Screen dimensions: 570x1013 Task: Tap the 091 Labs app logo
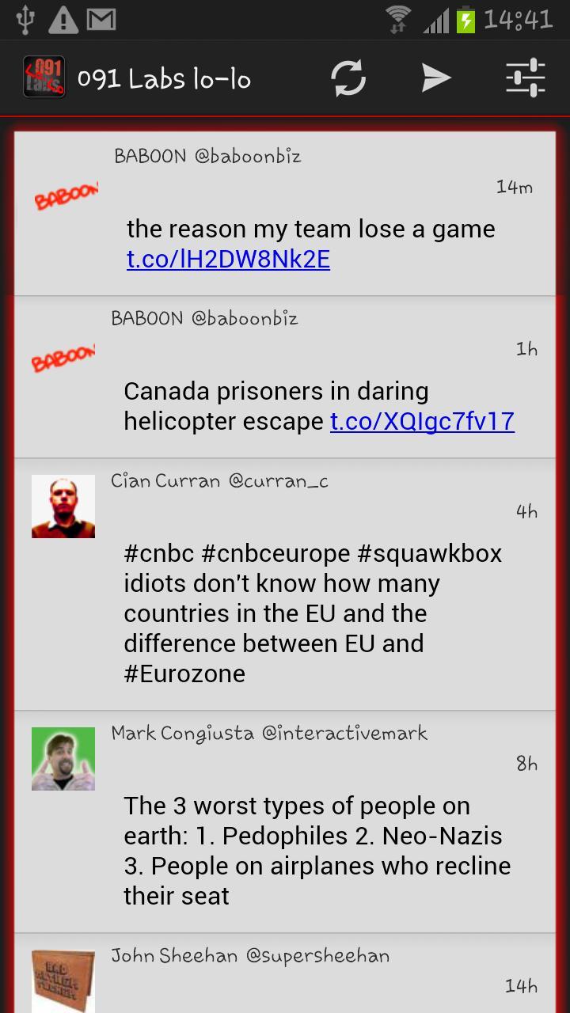(44, 77)
